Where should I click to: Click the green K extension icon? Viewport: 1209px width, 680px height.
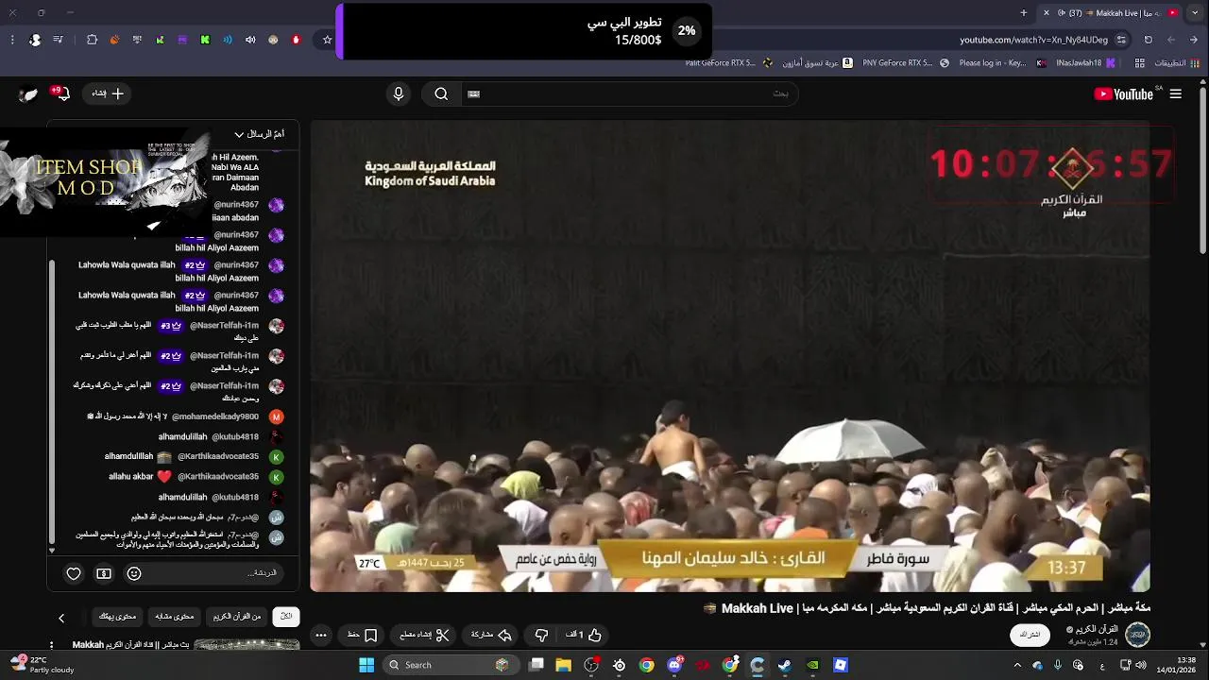pos(205,40)
